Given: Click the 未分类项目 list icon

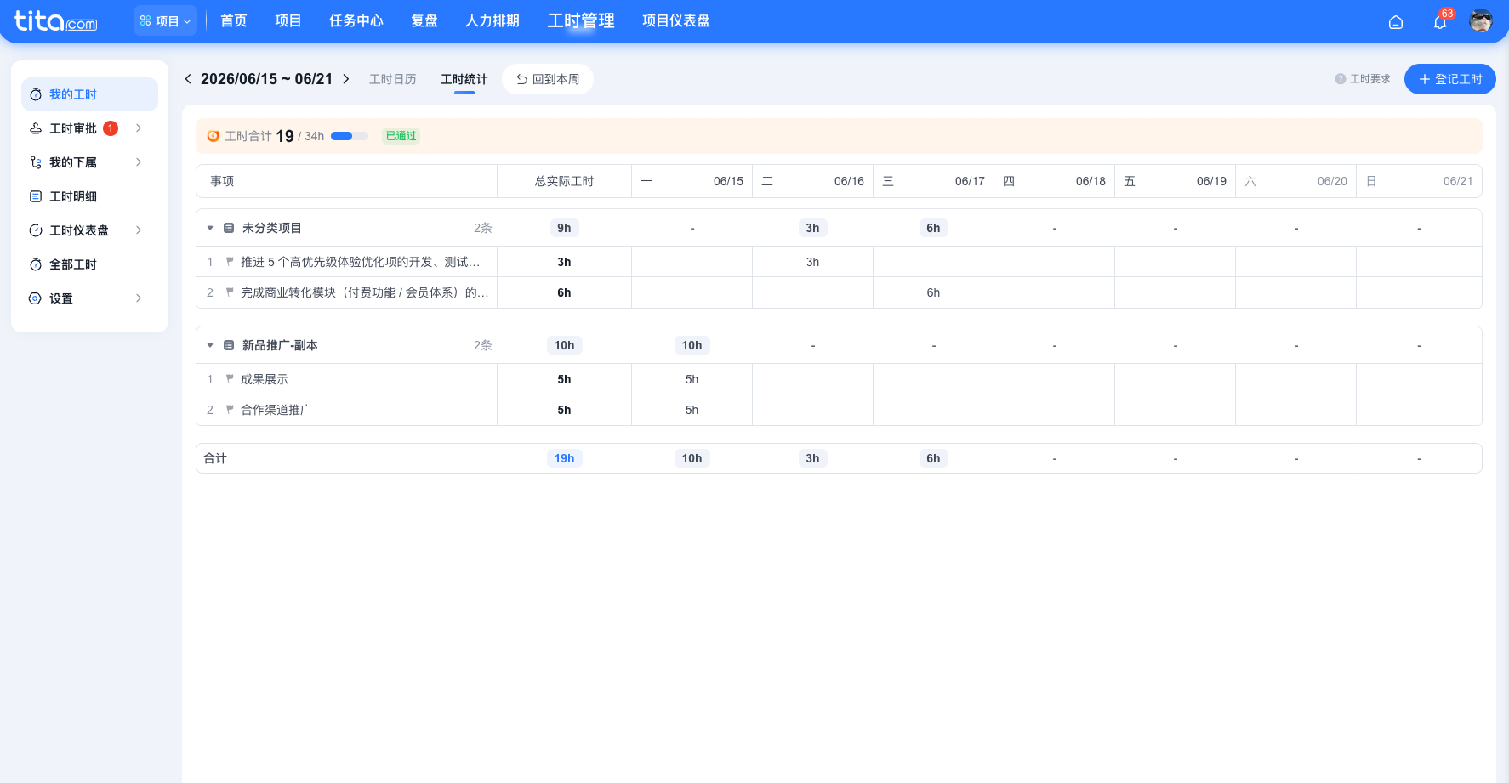Looking at the screenshot, I should tap(229, 228).
